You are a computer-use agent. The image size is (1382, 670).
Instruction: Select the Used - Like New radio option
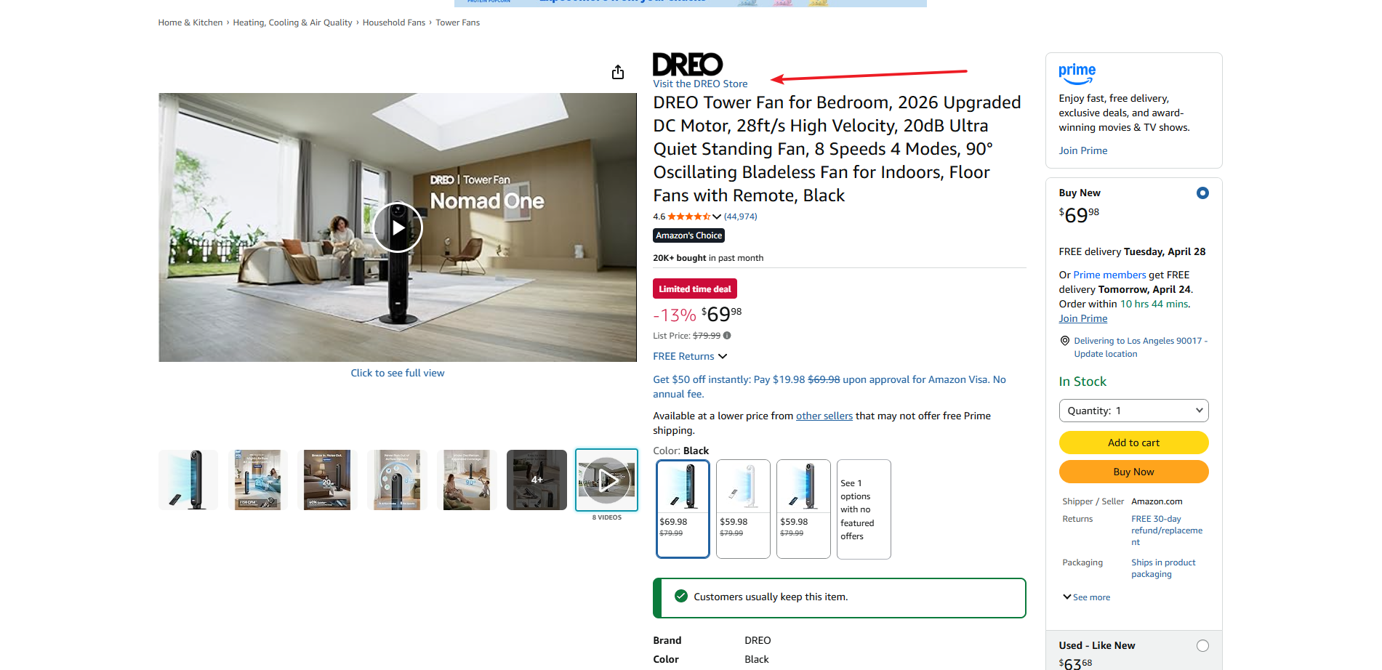click(x=1202, y=646)
